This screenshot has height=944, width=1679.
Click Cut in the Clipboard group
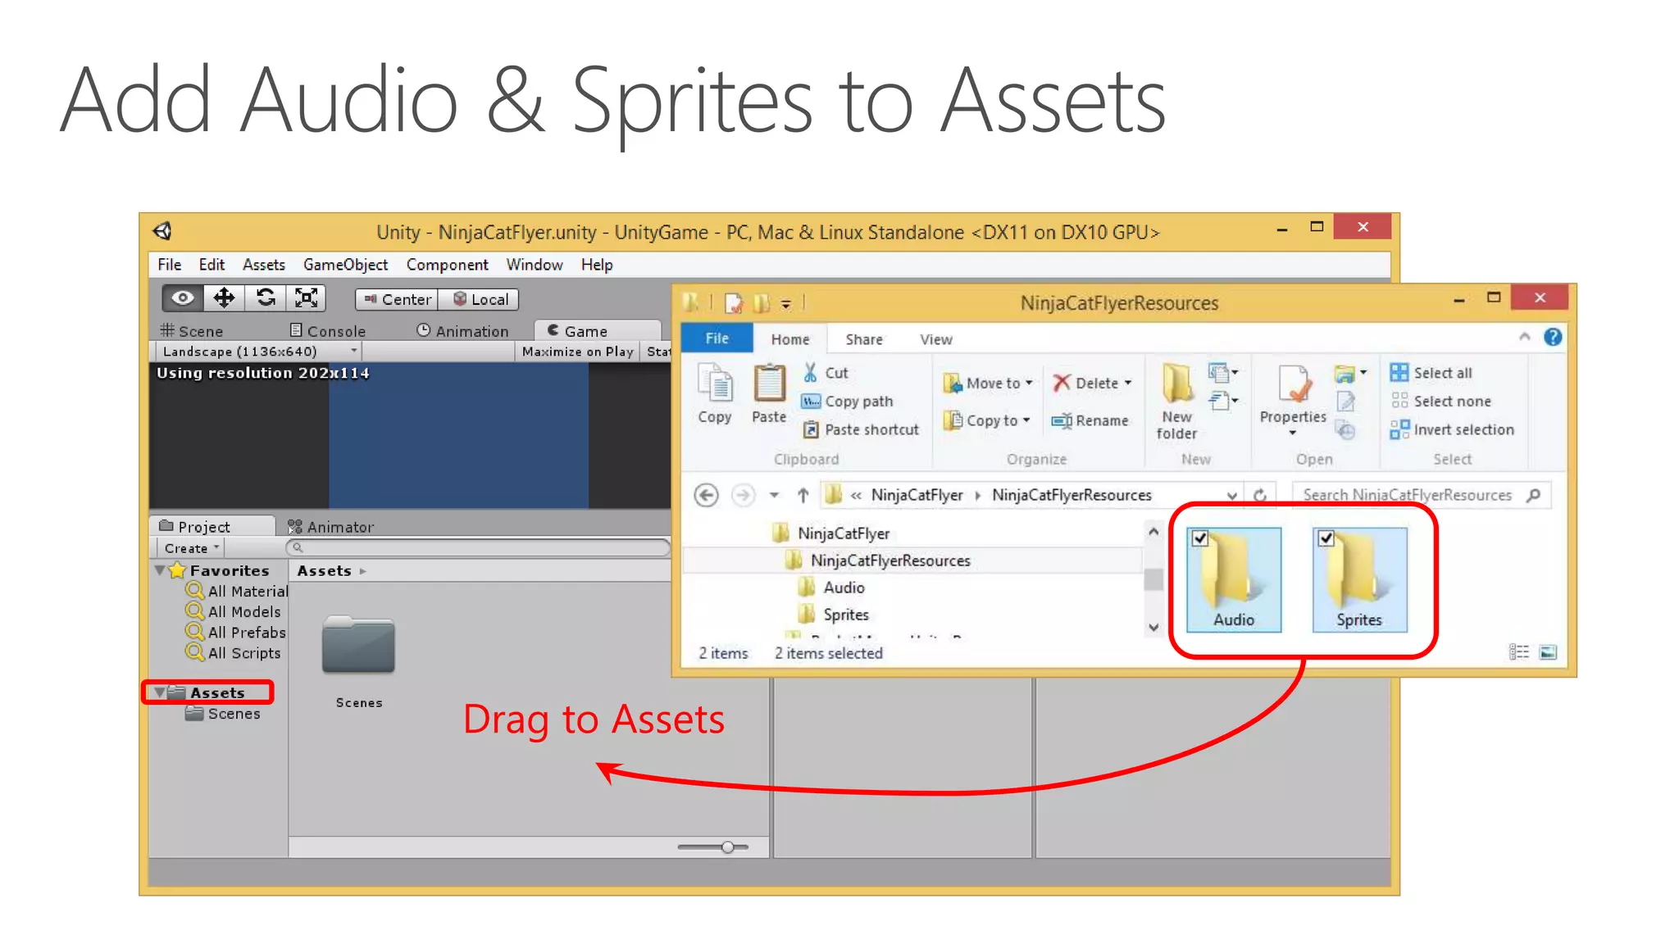pos(826,373)
